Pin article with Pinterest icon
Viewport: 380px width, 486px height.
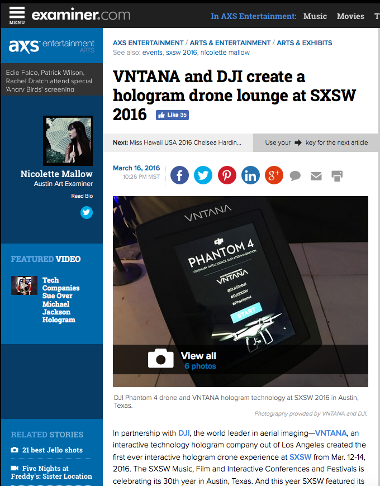click(x=227, y=175)
